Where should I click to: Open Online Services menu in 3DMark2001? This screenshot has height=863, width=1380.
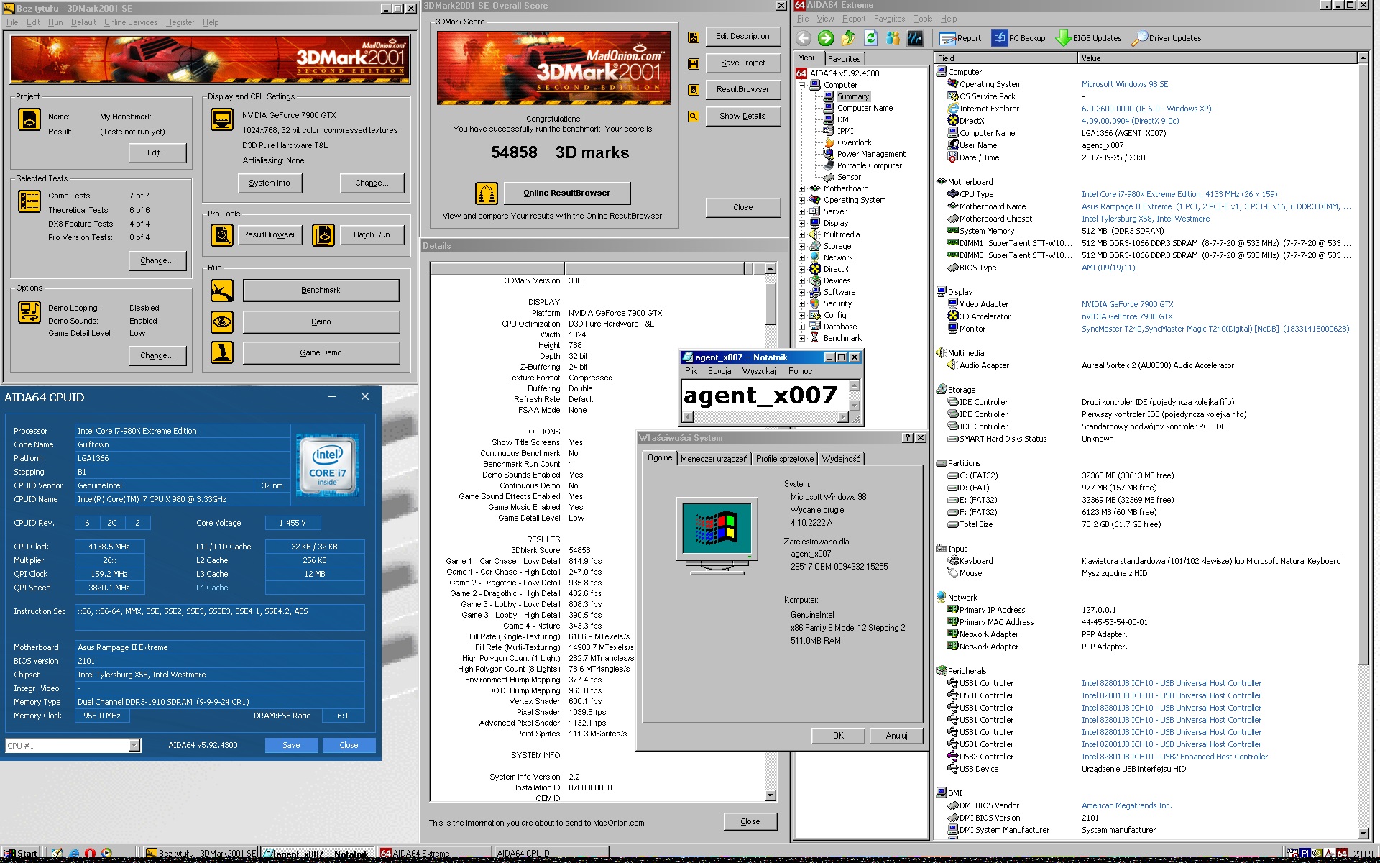click(131, 22)
